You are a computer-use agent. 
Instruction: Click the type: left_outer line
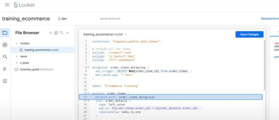coord(112,104)
